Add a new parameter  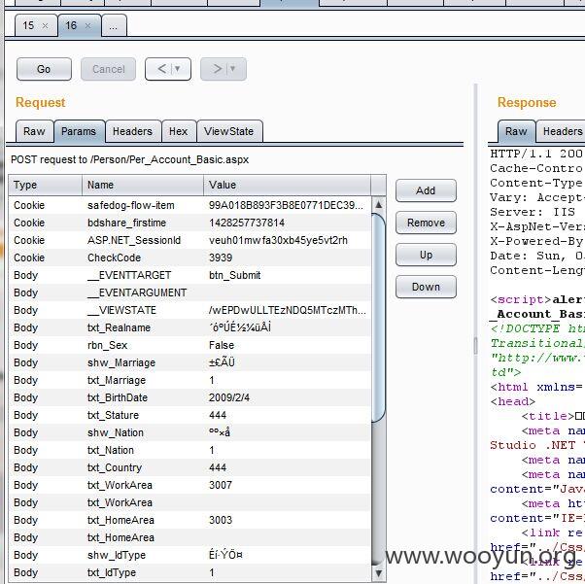[x=426, y=190]
